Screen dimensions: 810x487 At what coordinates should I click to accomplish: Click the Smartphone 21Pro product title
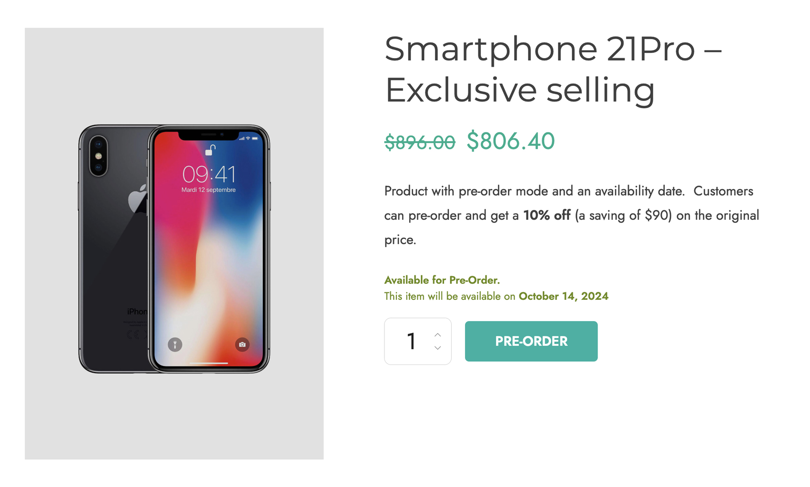pos(553,69)
